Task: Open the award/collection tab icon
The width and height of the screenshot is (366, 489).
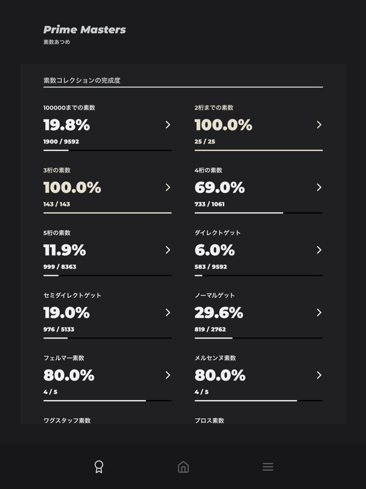Action: tap(99, 467)
